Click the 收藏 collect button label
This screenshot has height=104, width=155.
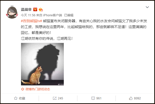22,98
